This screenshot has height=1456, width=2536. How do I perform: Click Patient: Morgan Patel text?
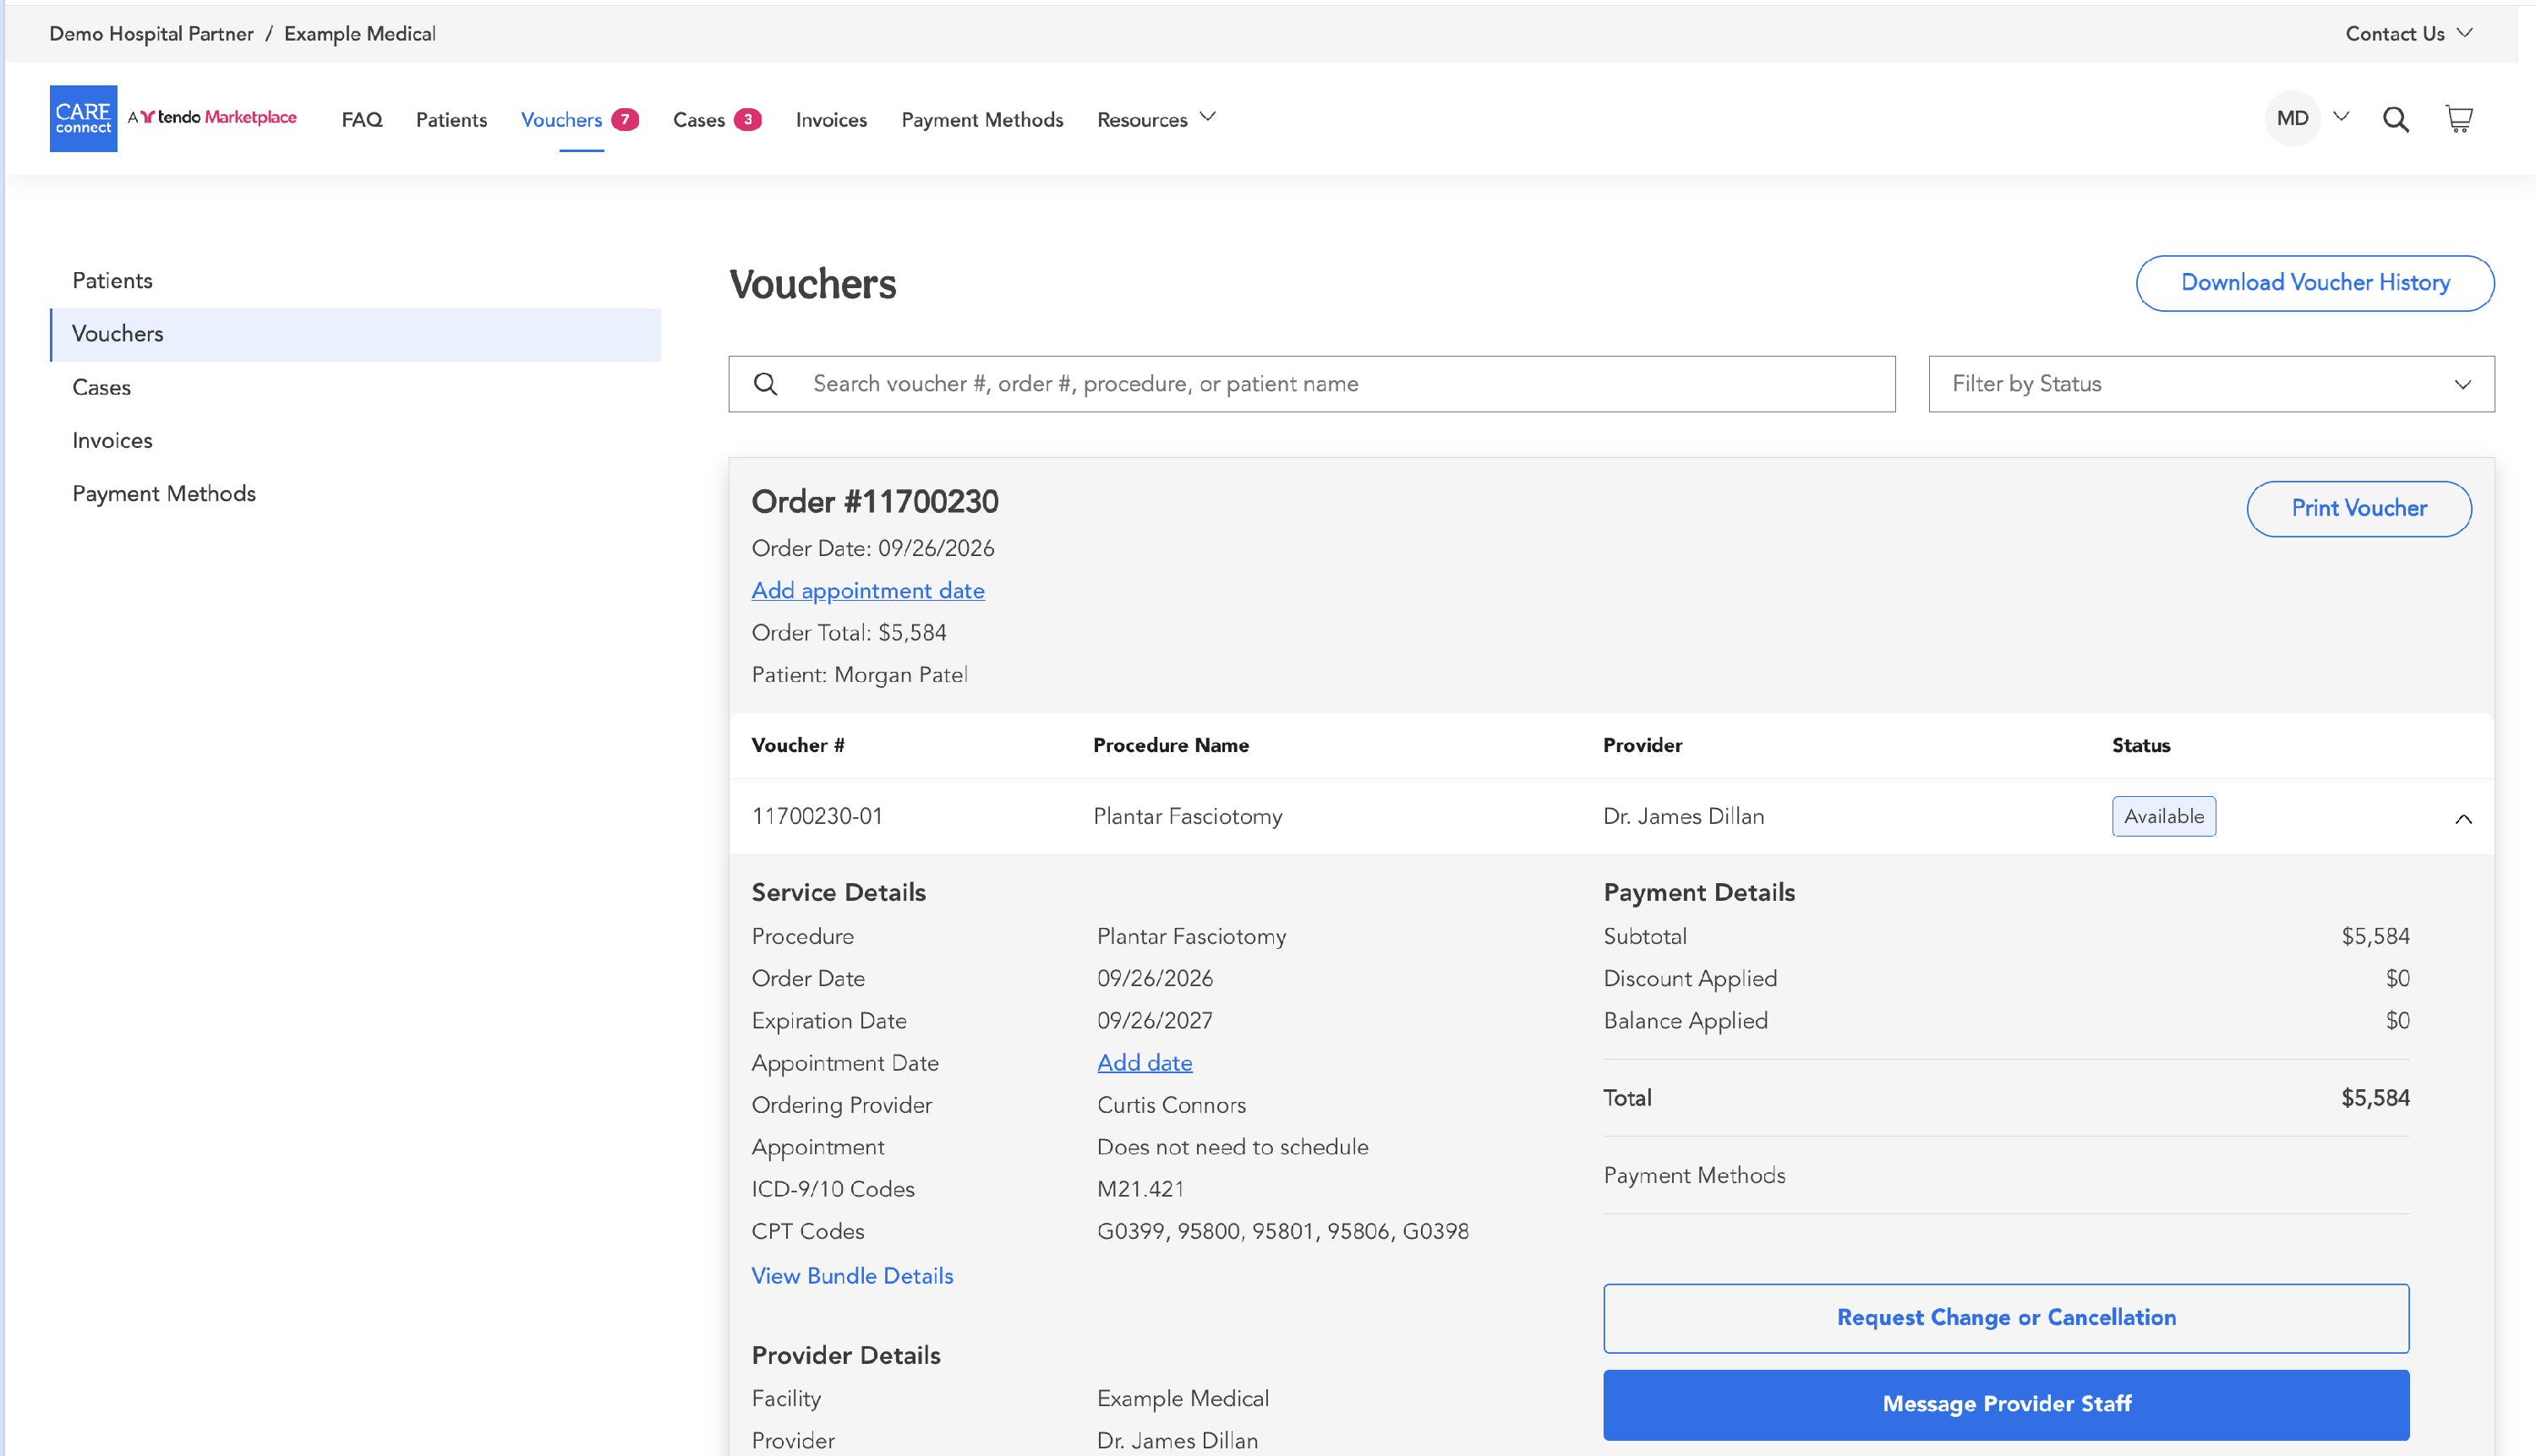click(x=860, y=675)
